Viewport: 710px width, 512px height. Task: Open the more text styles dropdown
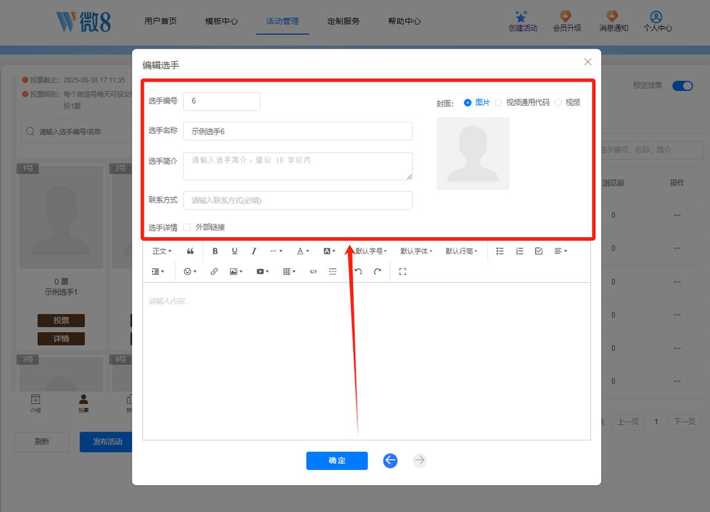pyautogui.click(x=276, y=251)
